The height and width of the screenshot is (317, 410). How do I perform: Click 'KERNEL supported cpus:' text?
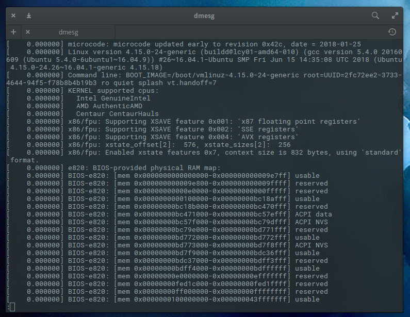(113, 91)
